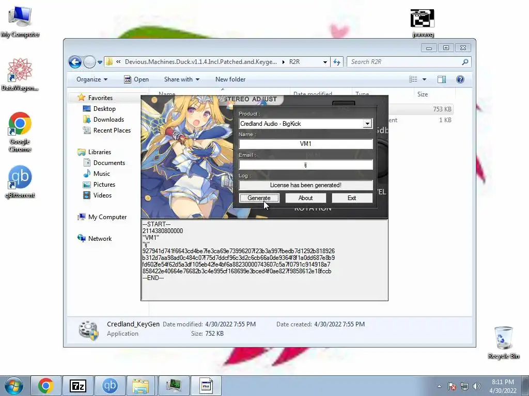Screen dimensions: 529x396
Task: Click the Email input field
Action: 306,164
